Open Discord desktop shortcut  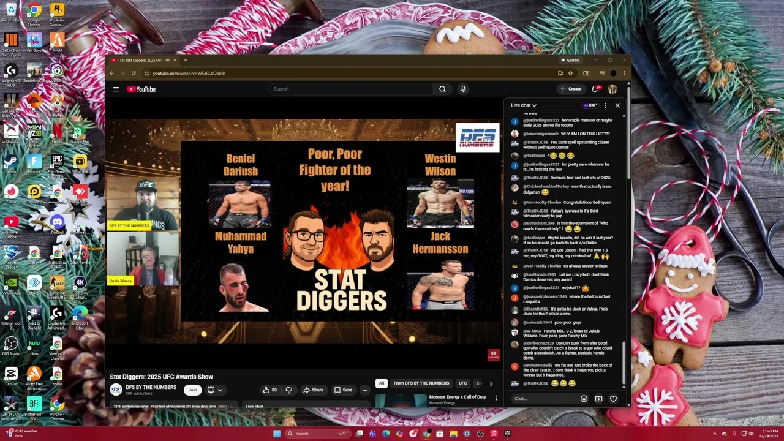point(57,224)
